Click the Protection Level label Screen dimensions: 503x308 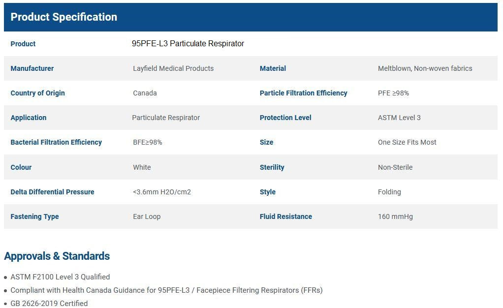(x=285, y=118)
